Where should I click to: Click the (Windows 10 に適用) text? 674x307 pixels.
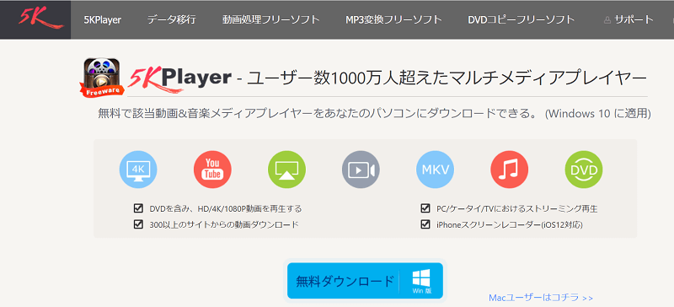[597, 114]
